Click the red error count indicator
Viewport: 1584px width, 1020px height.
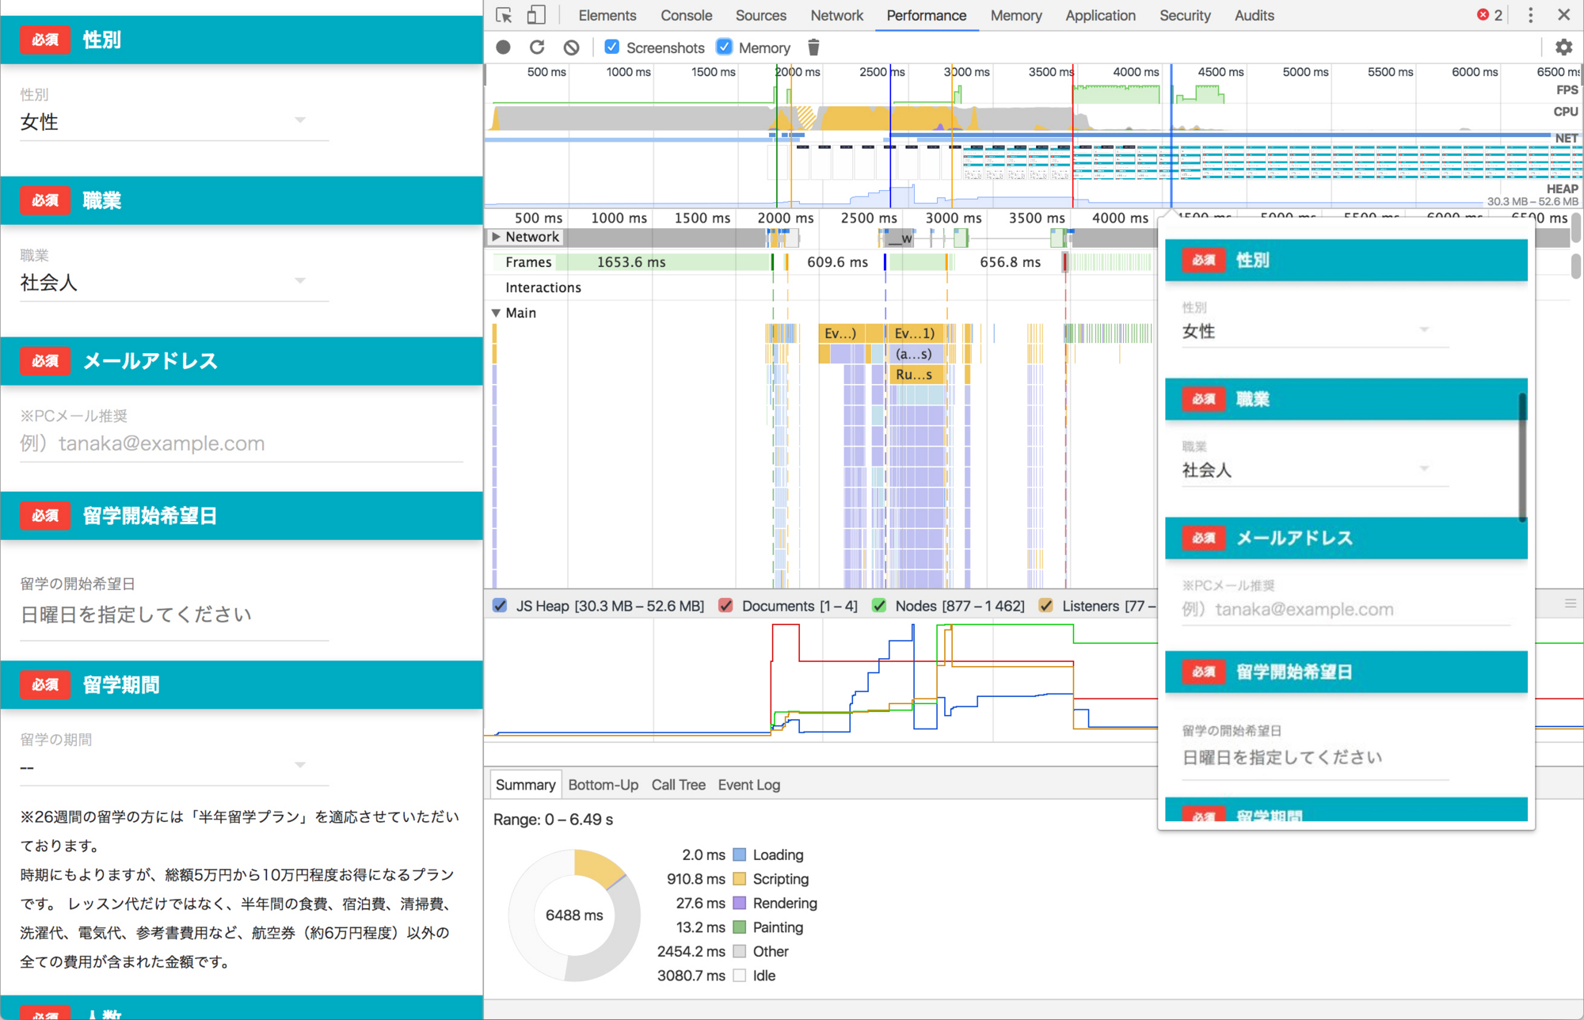[1489, 15]
